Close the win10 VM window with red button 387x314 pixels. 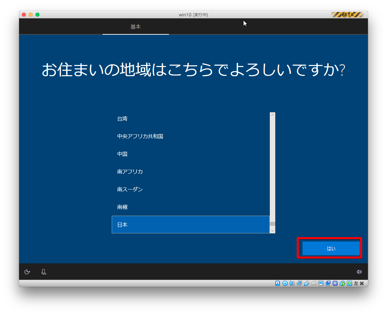24,15
